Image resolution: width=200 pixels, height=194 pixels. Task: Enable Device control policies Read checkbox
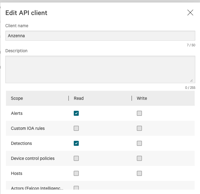[x=76, y=158]
